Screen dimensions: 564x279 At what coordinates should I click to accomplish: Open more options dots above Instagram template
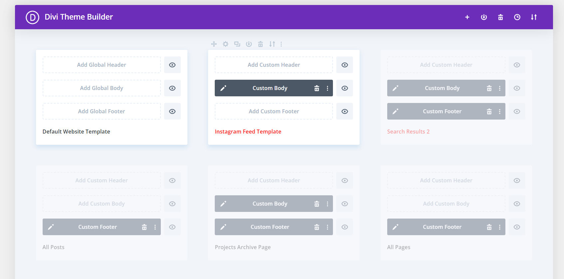click(x=281, y=44)
